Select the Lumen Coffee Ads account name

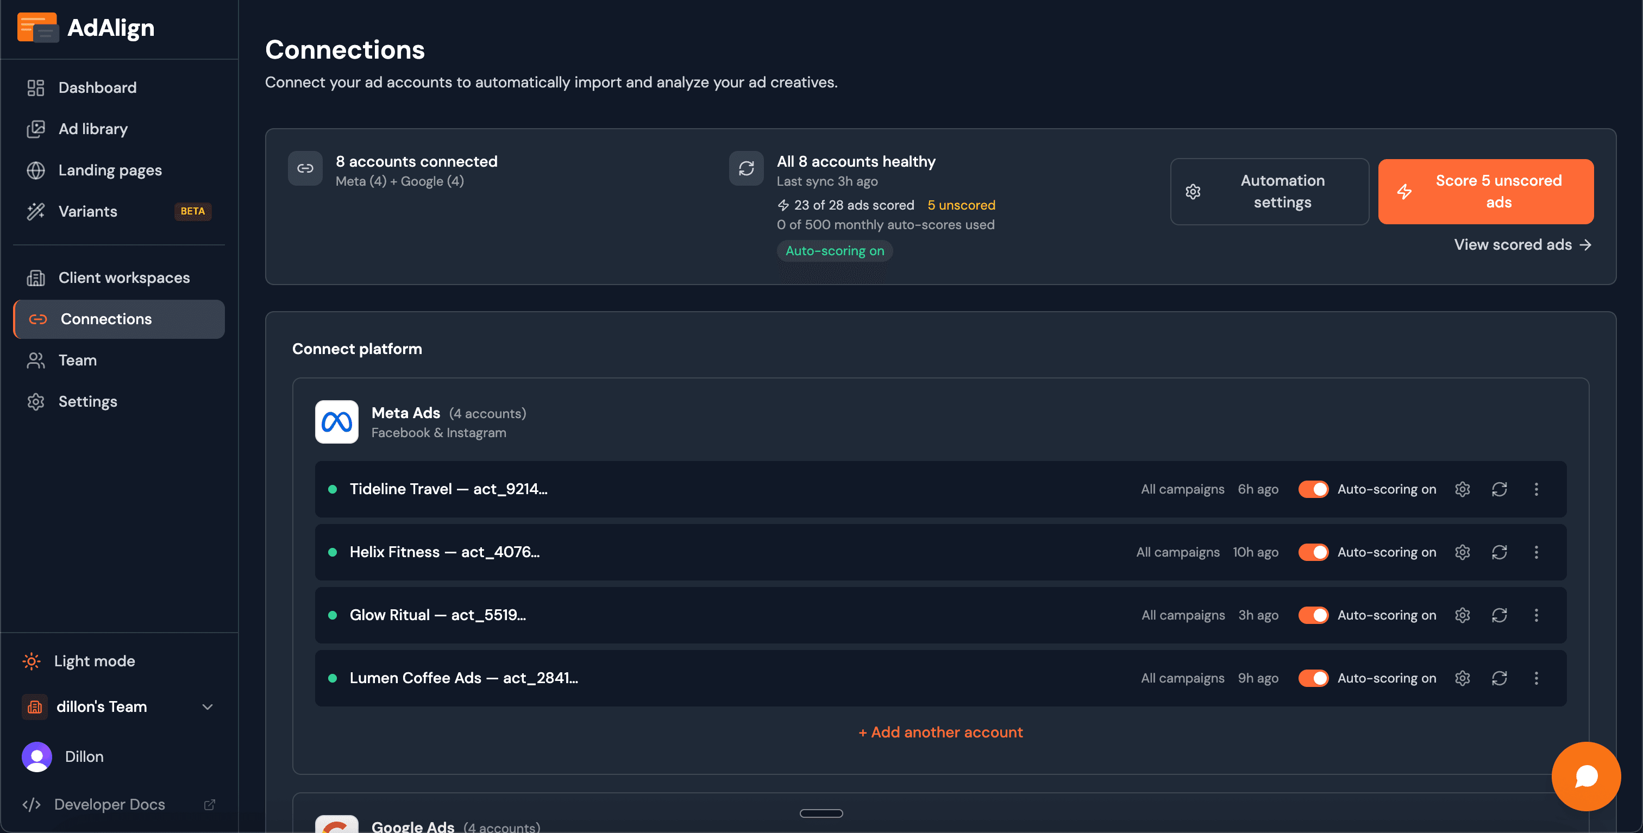(x=463, y=678)
